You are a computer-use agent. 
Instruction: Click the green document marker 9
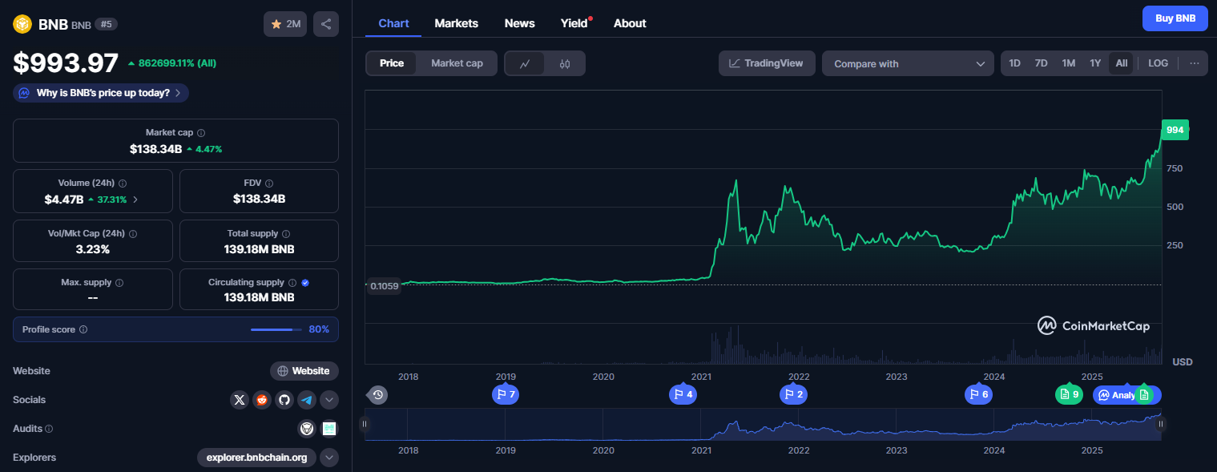[1069, 394]
